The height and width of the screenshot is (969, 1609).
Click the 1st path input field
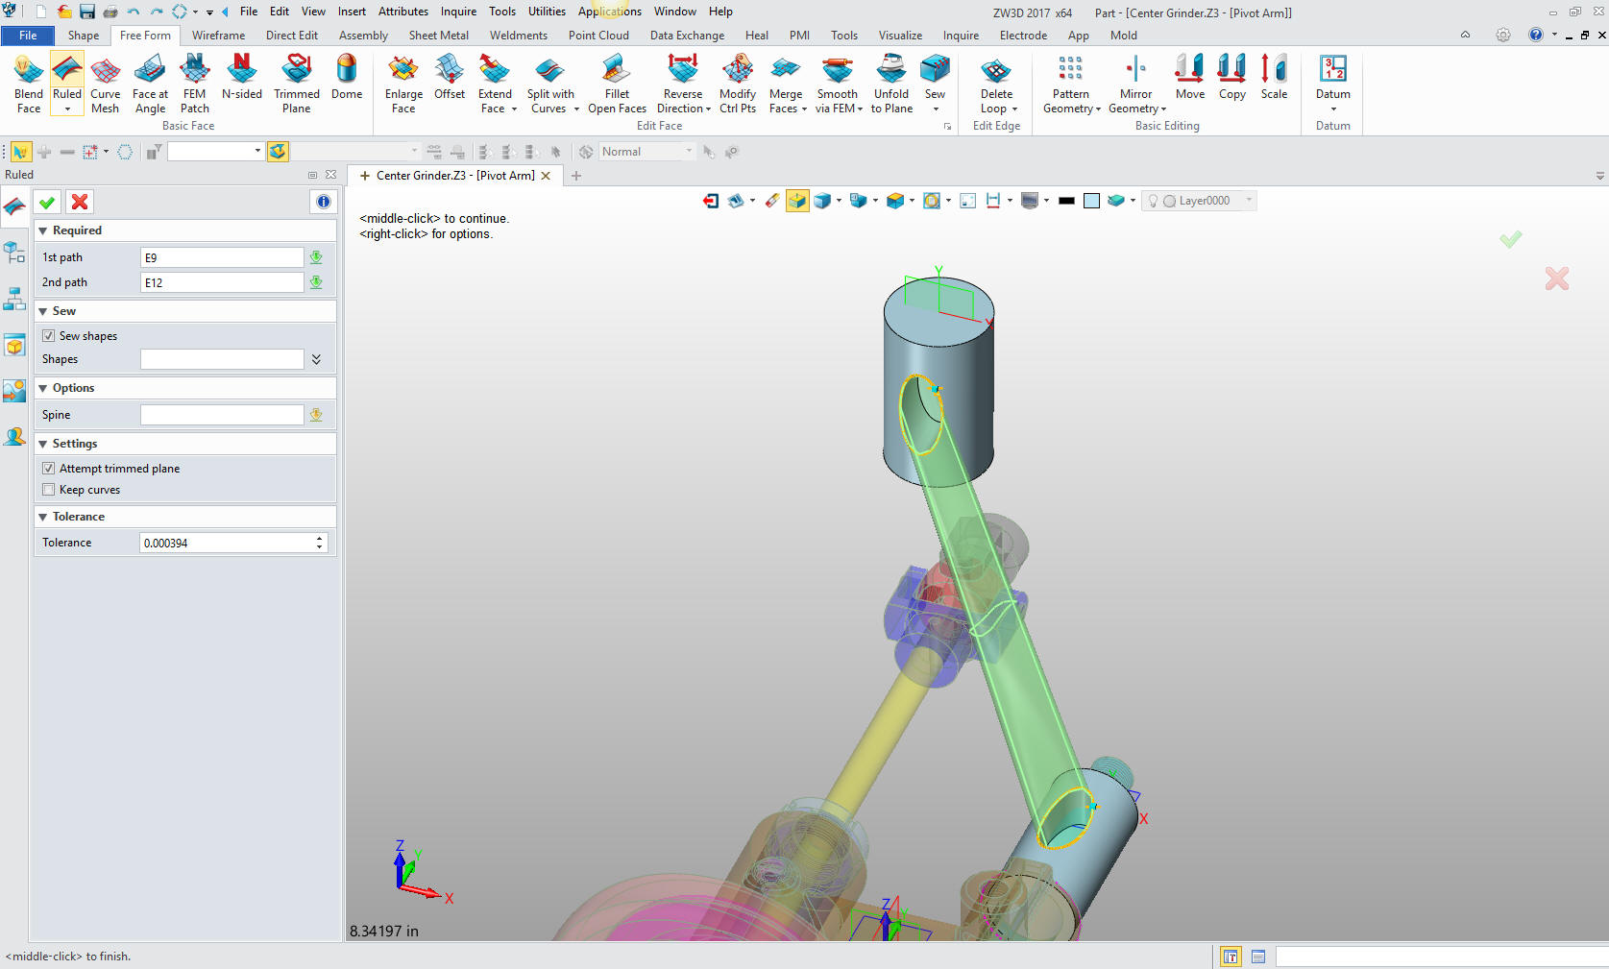click(222, 257)
